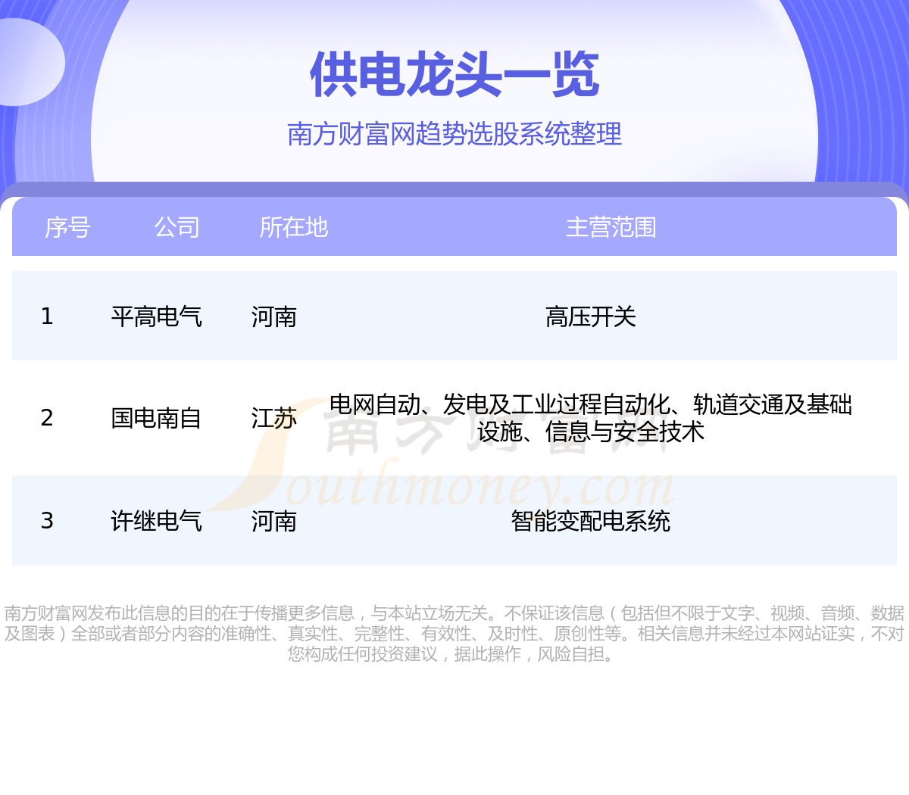Click the 主营范围 column header
This screenshot has height=795, width=909.
[611, 227]
